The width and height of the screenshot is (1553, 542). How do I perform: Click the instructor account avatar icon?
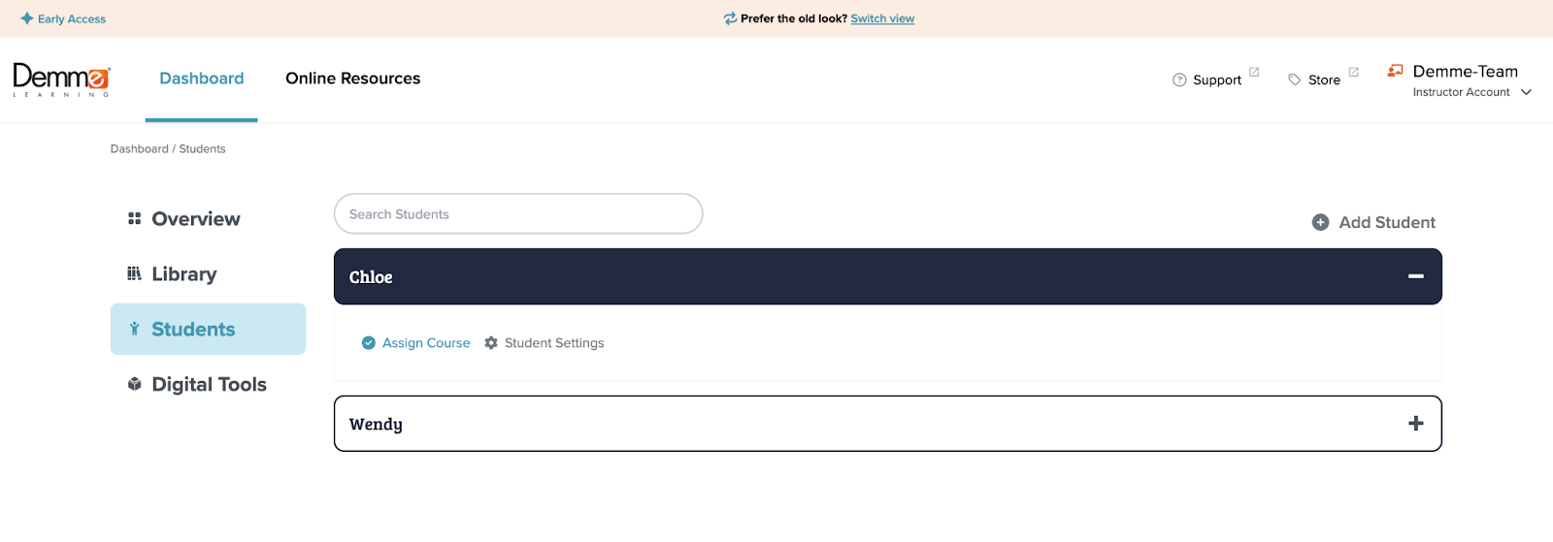coord(1396,70)
